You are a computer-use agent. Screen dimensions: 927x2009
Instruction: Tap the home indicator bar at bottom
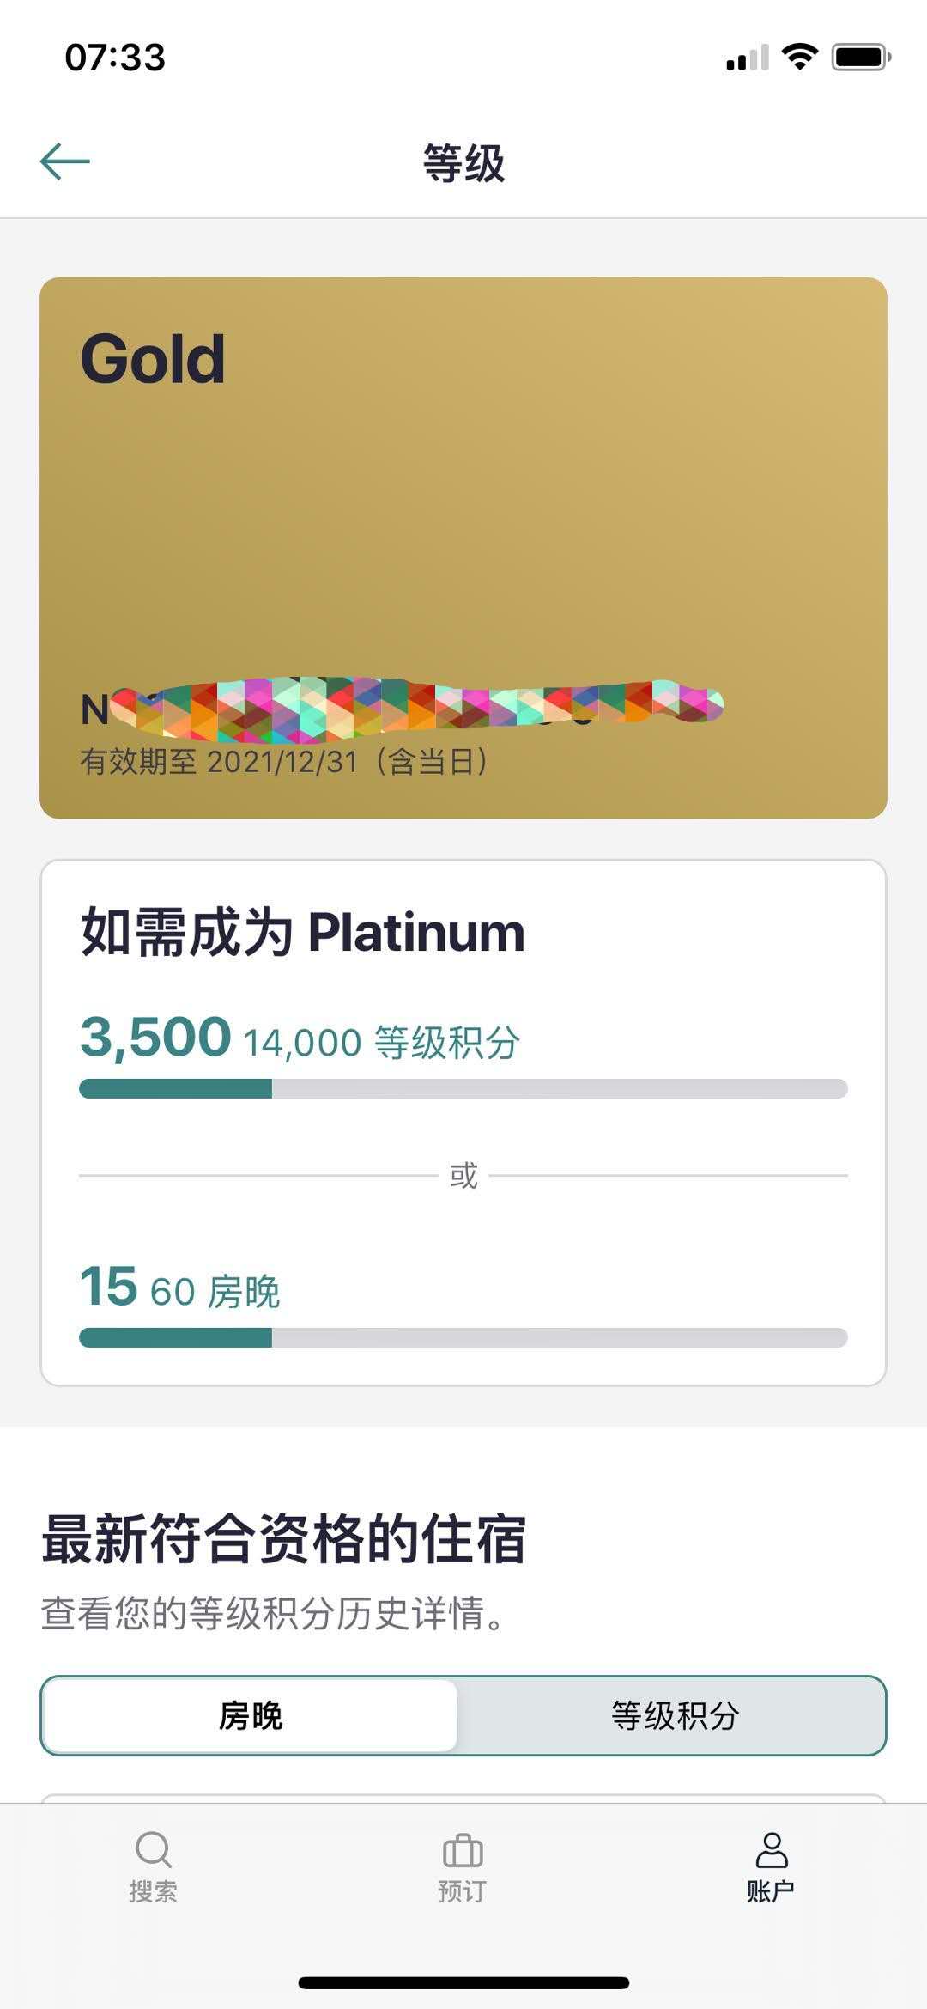(463, 1982)
